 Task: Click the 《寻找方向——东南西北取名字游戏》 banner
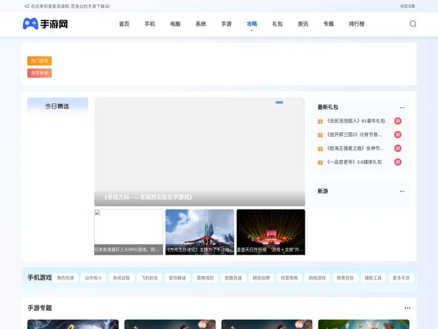coord(200,152)
